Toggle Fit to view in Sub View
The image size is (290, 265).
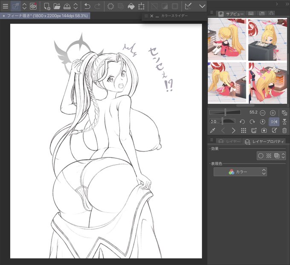tap(284, 113)
